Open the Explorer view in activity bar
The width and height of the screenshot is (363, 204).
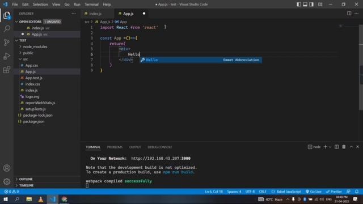coord(7,15)
